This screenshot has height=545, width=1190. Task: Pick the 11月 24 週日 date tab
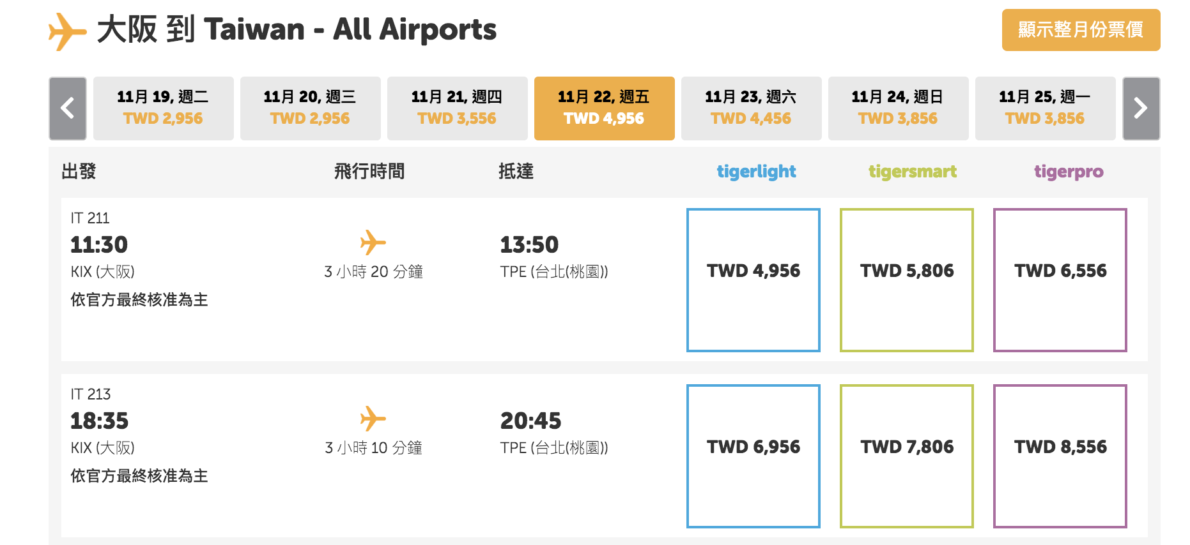click(x=899, y=108)
